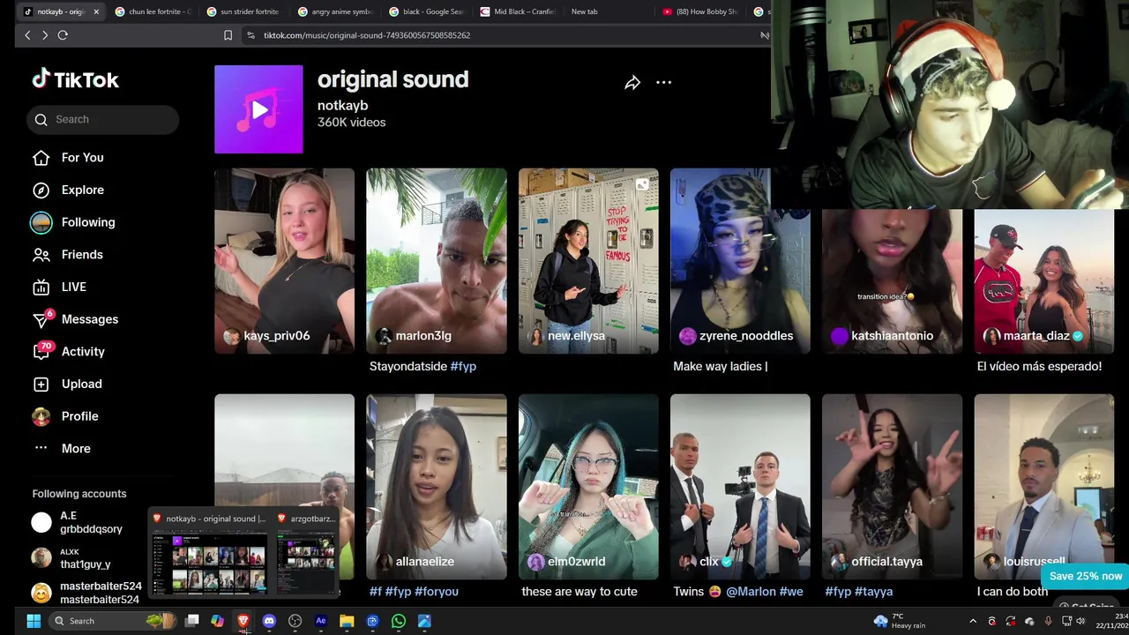Image resolution: width=1129 pixels, height=635 pixels.
Task: Open the Explore compass icon
Action: click(41, 190)
